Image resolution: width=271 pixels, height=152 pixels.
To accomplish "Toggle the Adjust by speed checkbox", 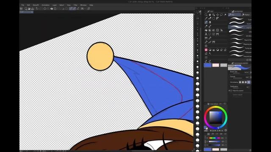I will 231,91.
